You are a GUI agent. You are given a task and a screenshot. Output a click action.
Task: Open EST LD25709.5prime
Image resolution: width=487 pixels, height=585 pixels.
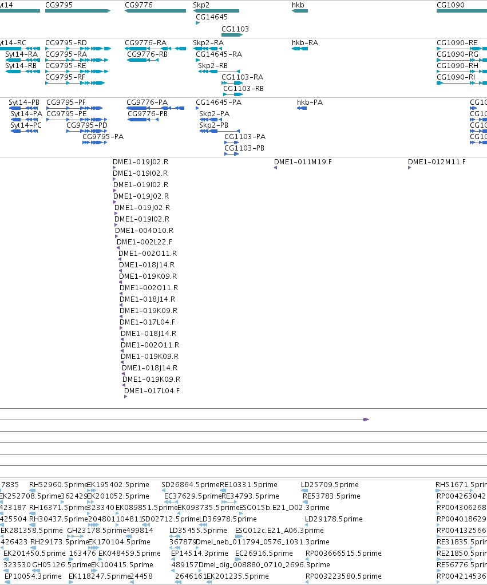click(x=330, y=485)
